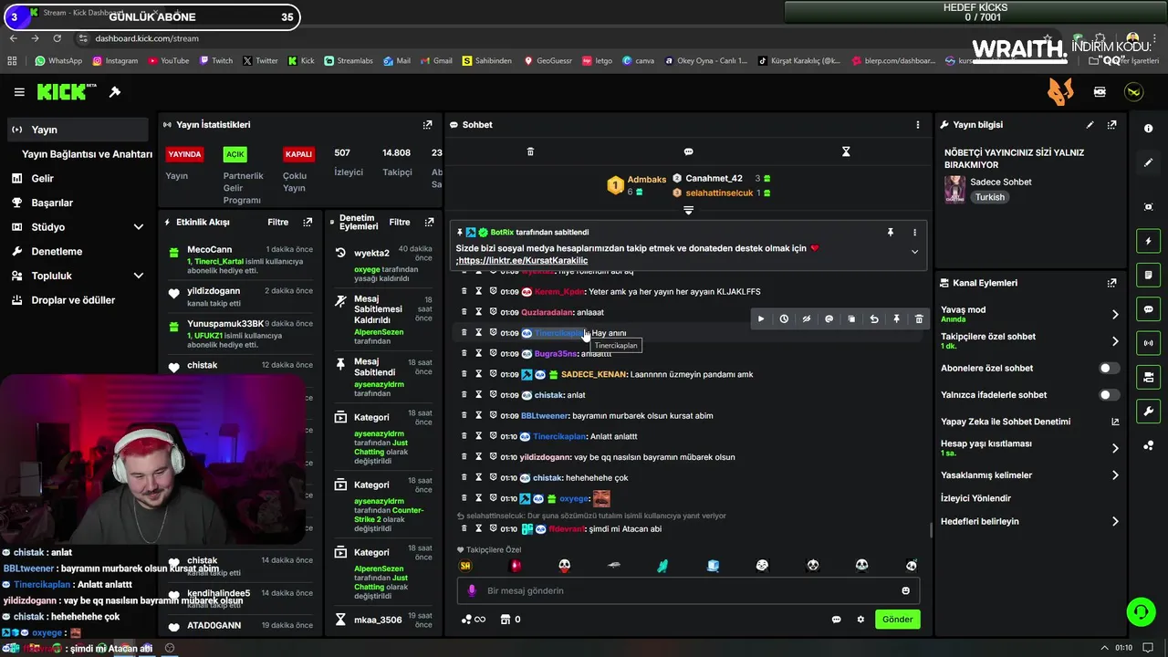Click the green headset support button
Viewport: 1168px width, 657px height.
pyautogui.click(x=1141, y=611)
